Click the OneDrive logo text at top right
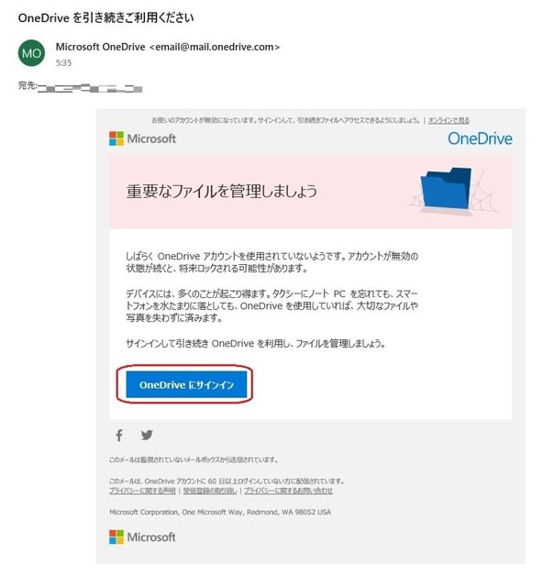This screenshot has height=587, width=543. coord(480,138)
